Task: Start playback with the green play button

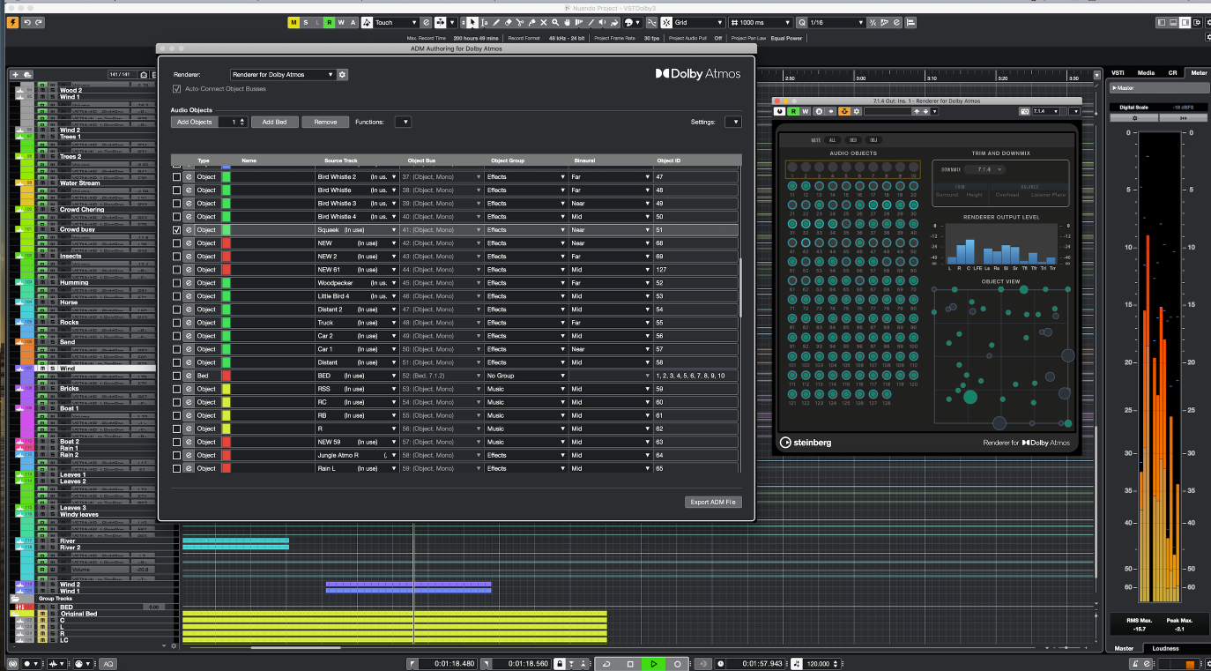Action: click(653, 664)
